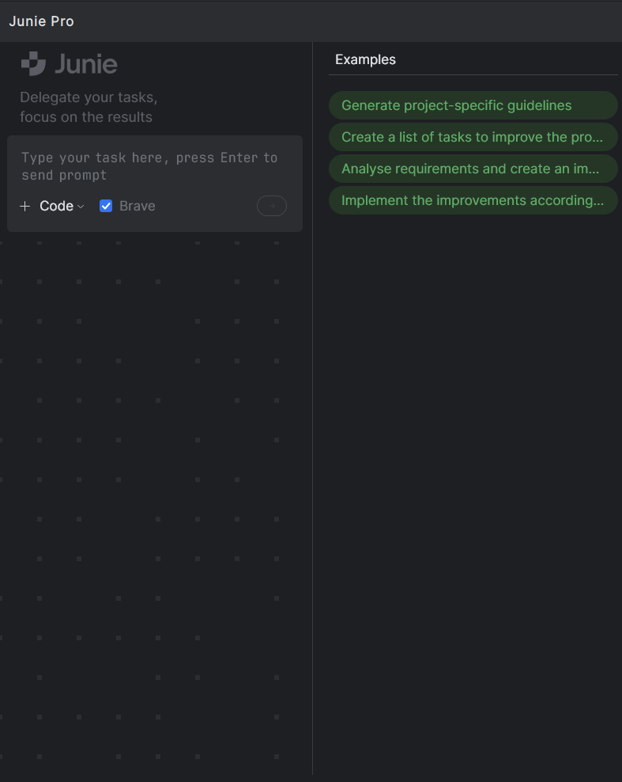Focus the Type your task here field
The image size is (622, 782).
[x=154, y=166]
